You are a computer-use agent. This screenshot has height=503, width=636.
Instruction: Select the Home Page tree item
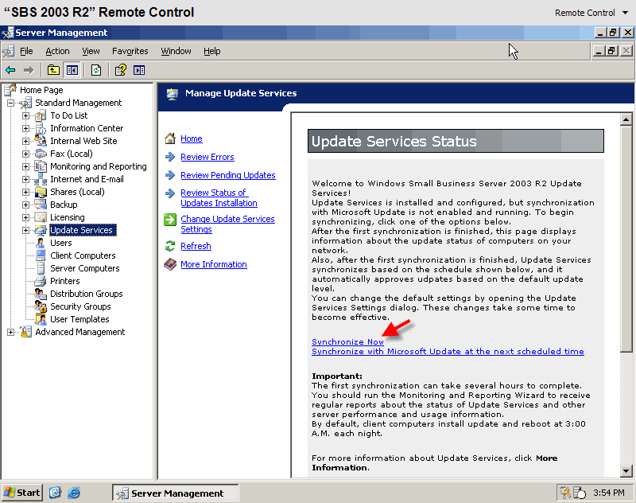point(41,90)
